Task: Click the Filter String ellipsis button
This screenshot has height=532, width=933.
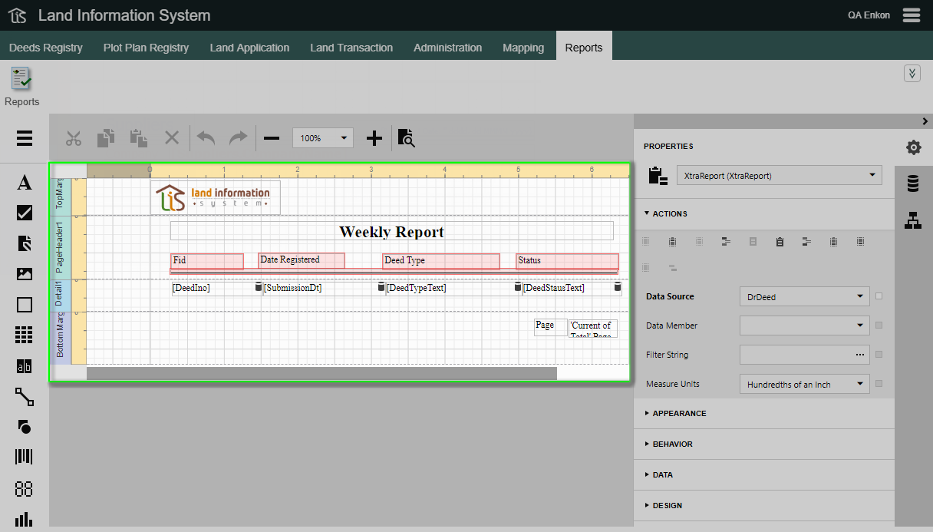Action: tap(860, 355)
